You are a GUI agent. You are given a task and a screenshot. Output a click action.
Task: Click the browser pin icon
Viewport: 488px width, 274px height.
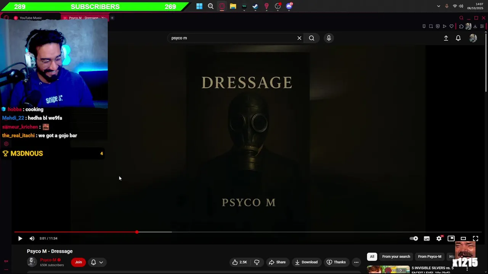[424, 26]
